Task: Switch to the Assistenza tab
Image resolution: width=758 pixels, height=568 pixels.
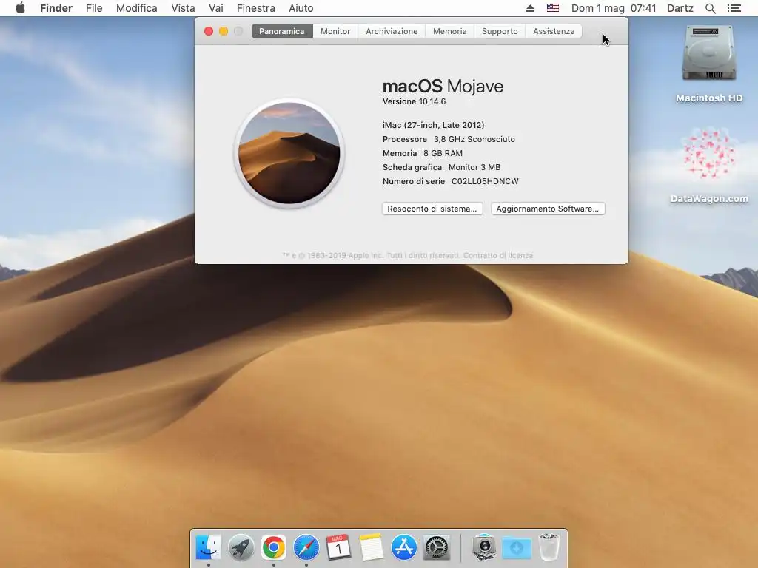Action: pyautogui.click(x=554, y=31)
